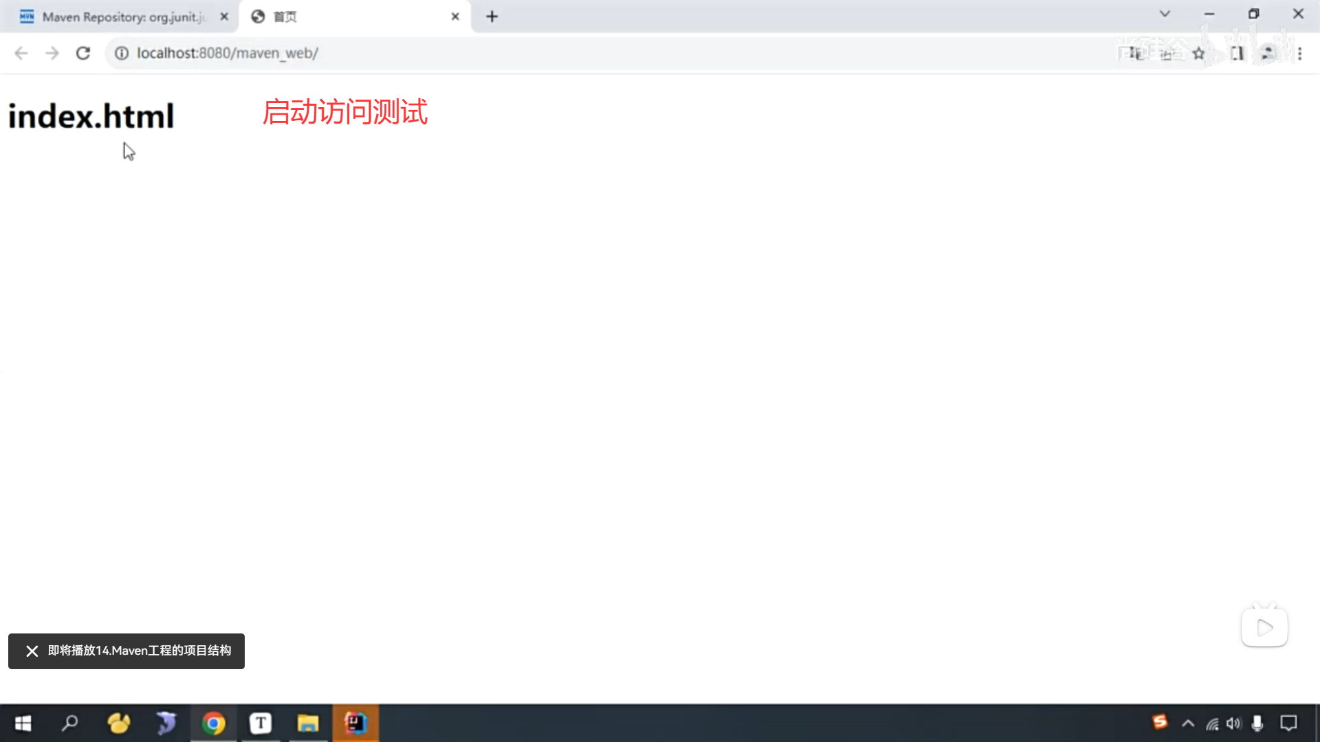1320x742 pixels.
Task: Open the user profile avatar
Action: [x=1268, y=53]
